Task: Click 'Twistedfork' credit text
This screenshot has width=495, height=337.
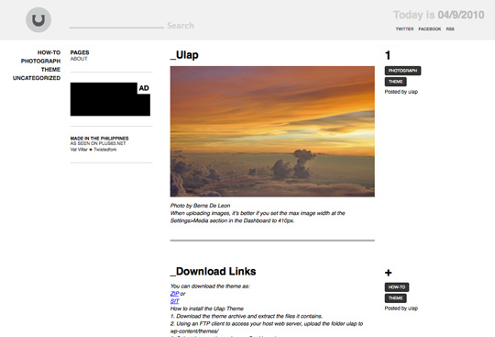Action: coord(105,150)
